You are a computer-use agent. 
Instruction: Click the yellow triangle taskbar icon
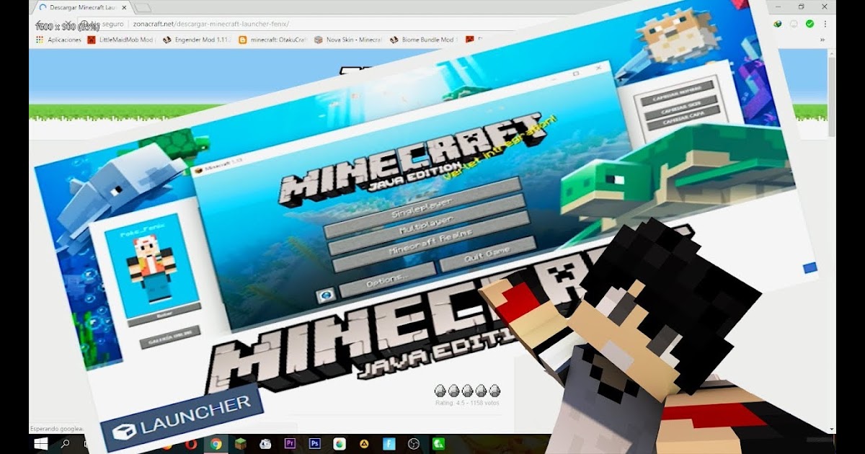click(x=365, y=444)
